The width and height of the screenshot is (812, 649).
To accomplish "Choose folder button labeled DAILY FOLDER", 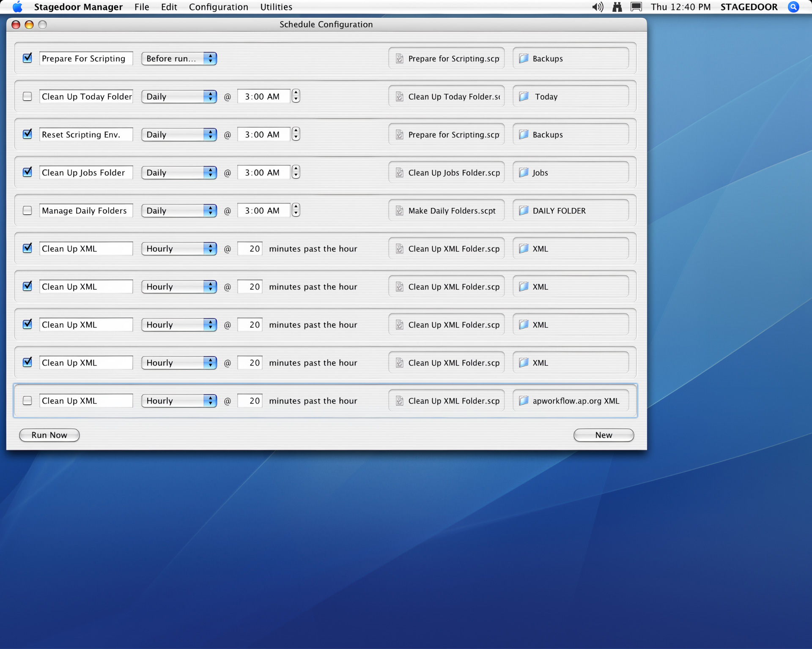I will [571, 210].
